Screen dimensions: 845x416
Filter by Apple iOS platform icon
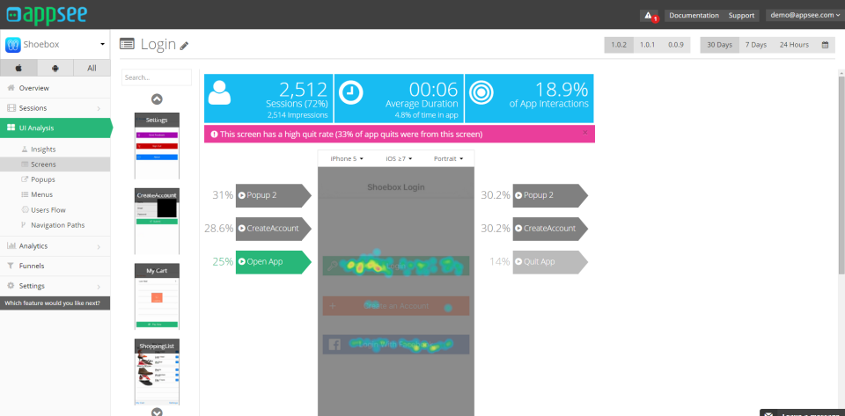18,68
